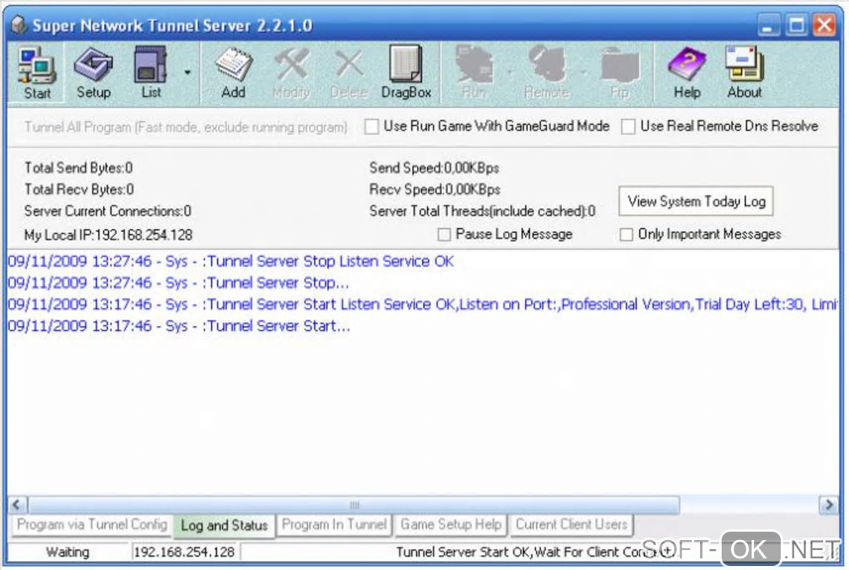Click greyed 'Tunnel All Program (Fast mode)' option
Screen dimensions: 849x570
coord(186,127)
